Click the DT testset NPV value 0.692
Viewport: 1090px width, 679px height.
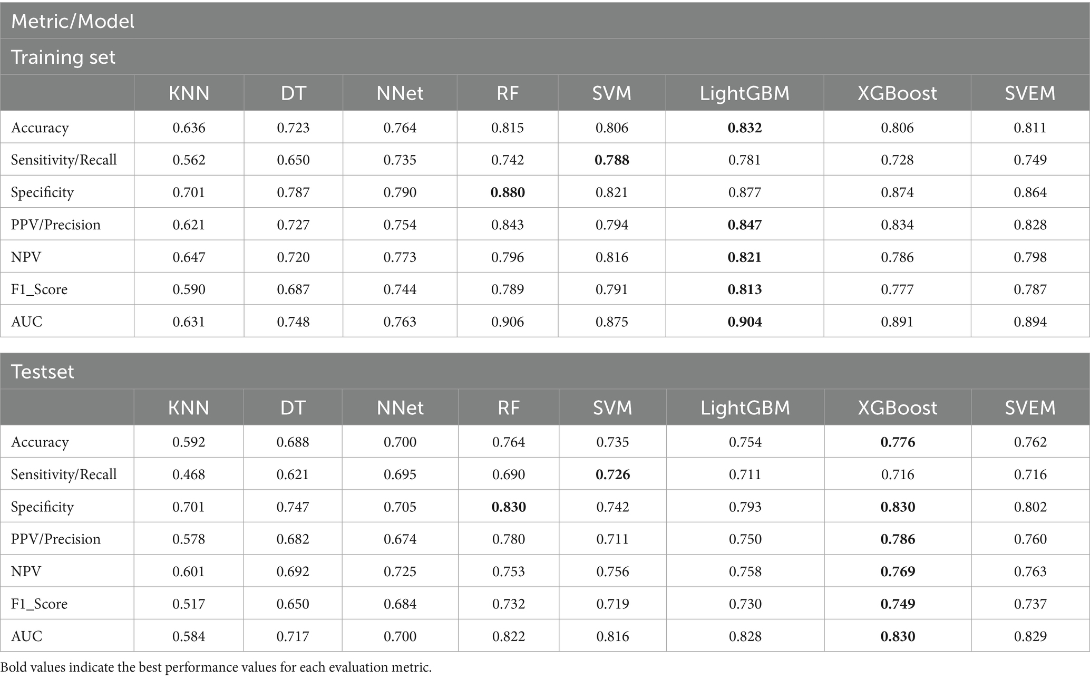tap(293, 571)
